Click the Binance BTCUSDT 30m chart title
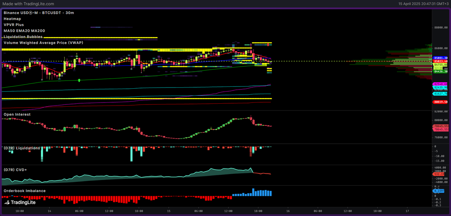The height and width of the screenshot is (216, 451). pos(39,13)
